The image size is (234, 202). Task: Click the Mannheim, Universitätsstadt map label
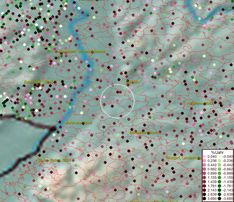pos(81,51)
